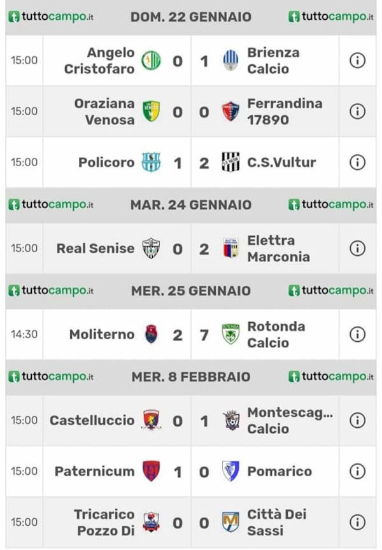
Task: Tap info icon for Policoro vs C.S.Vultur
Action: [357, 162]
